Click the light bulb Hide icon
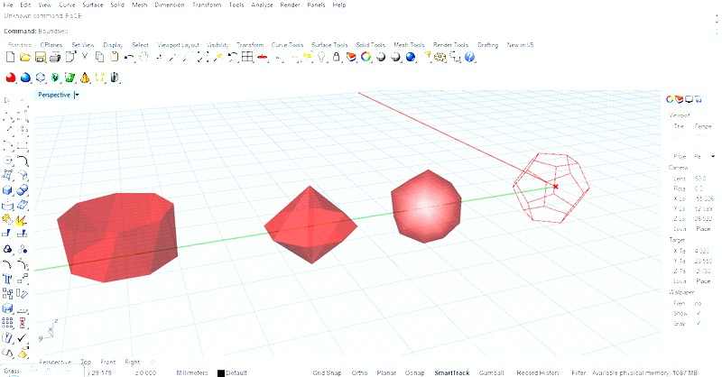Viewport: 722px width, 377px height. pyautogui.click(x=322, y=57)
